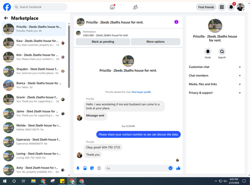Click the blue 'Please share your contact number' message

[x=138, y=134]
